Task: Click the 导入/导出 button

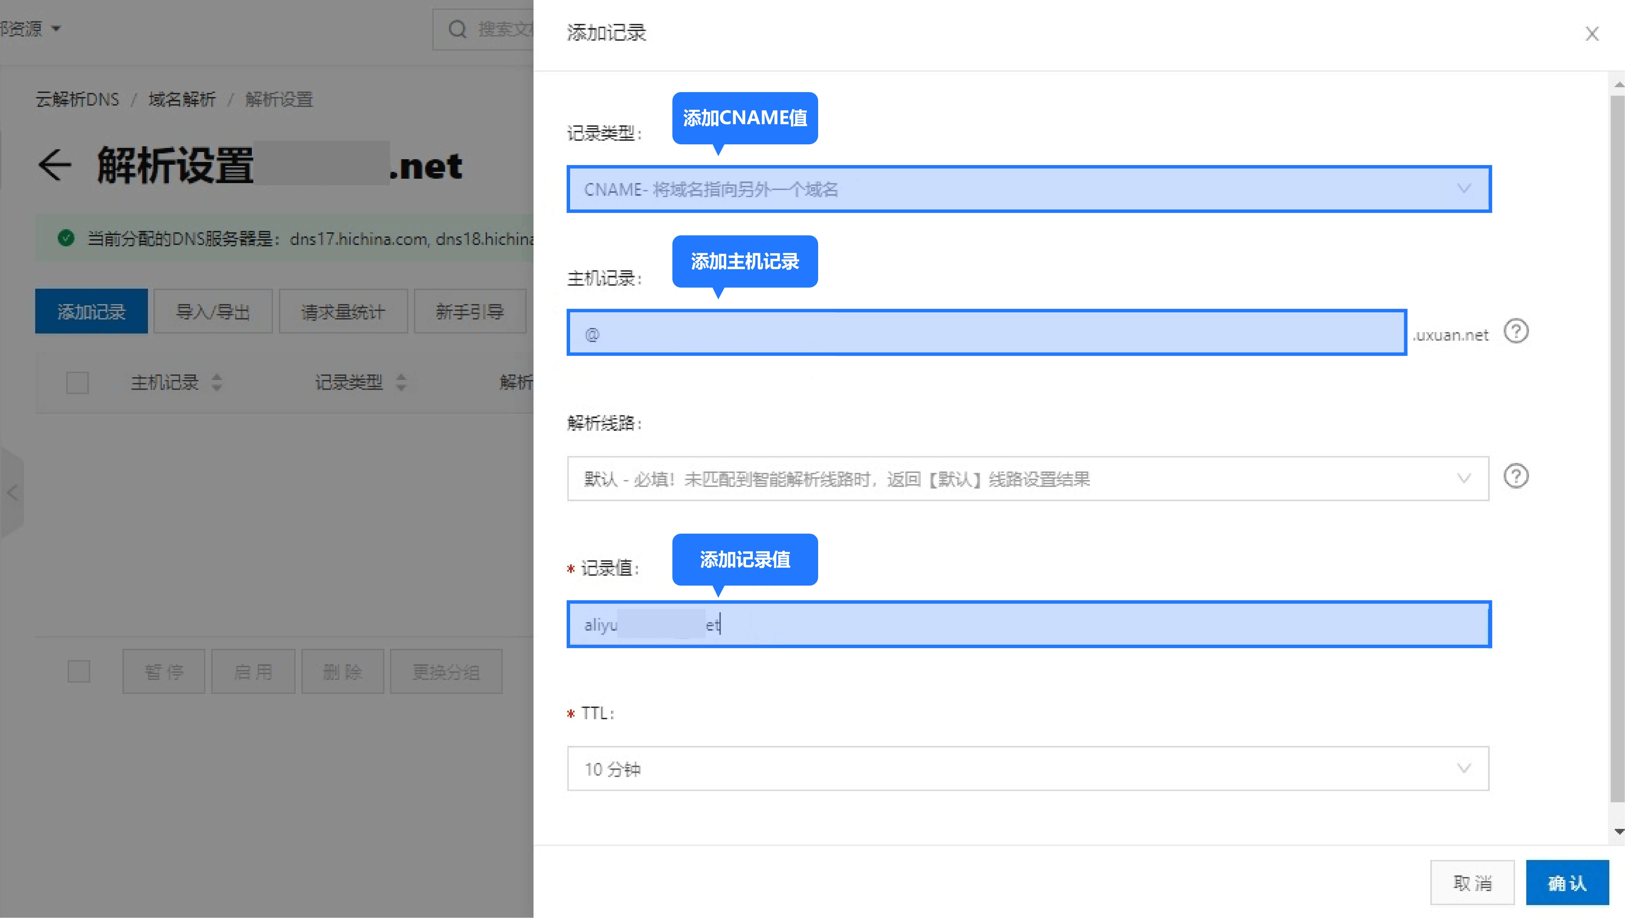Action: [213, 311]
